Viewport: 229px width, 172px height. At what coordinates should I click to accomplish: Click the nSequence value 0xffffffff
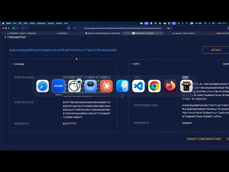tap(70, 124)
